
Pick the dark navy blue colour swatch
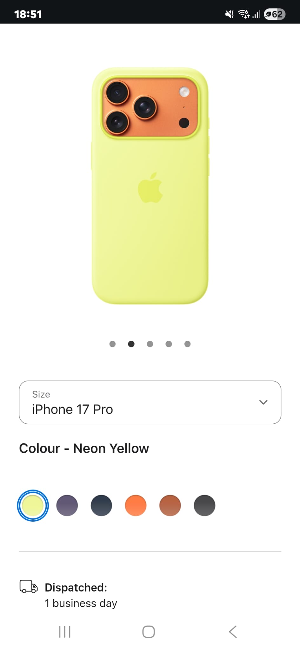coord(101,505)
